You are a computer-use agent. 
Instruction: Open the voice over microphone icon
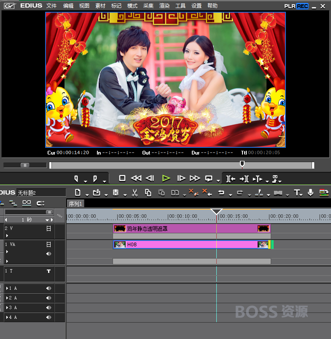[x=310, y=192]
